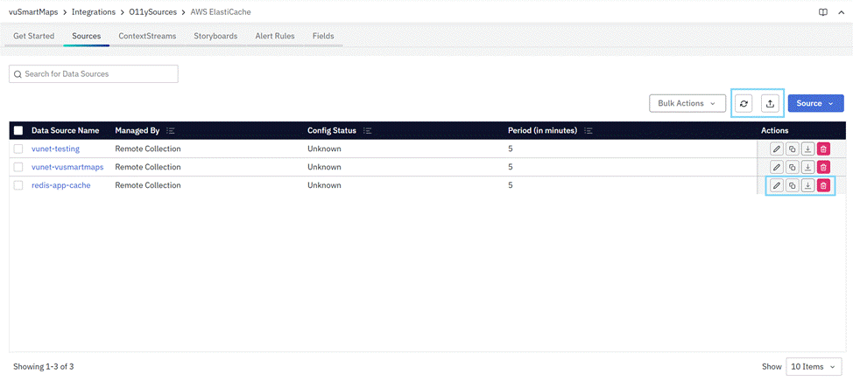Delete the vunet-testing data source
This screenshot has width=853, height=381.
823,149
